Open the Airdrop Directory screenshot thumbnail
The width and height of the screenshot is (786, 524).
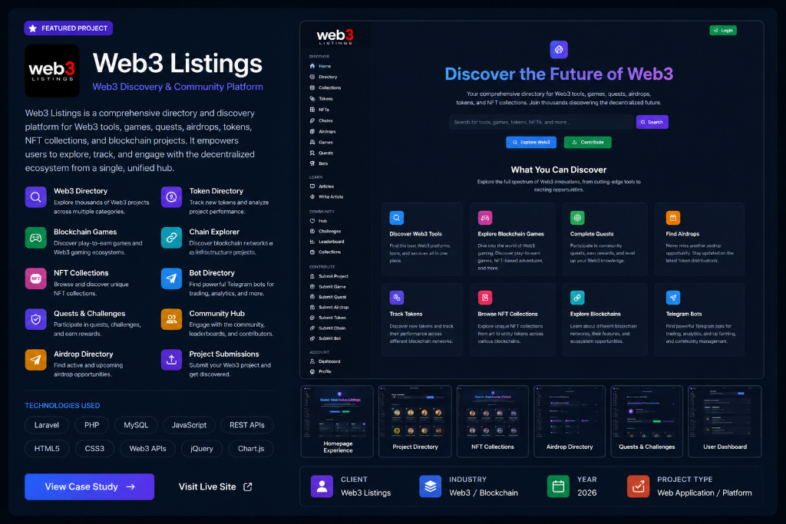(x=570, y=421)
